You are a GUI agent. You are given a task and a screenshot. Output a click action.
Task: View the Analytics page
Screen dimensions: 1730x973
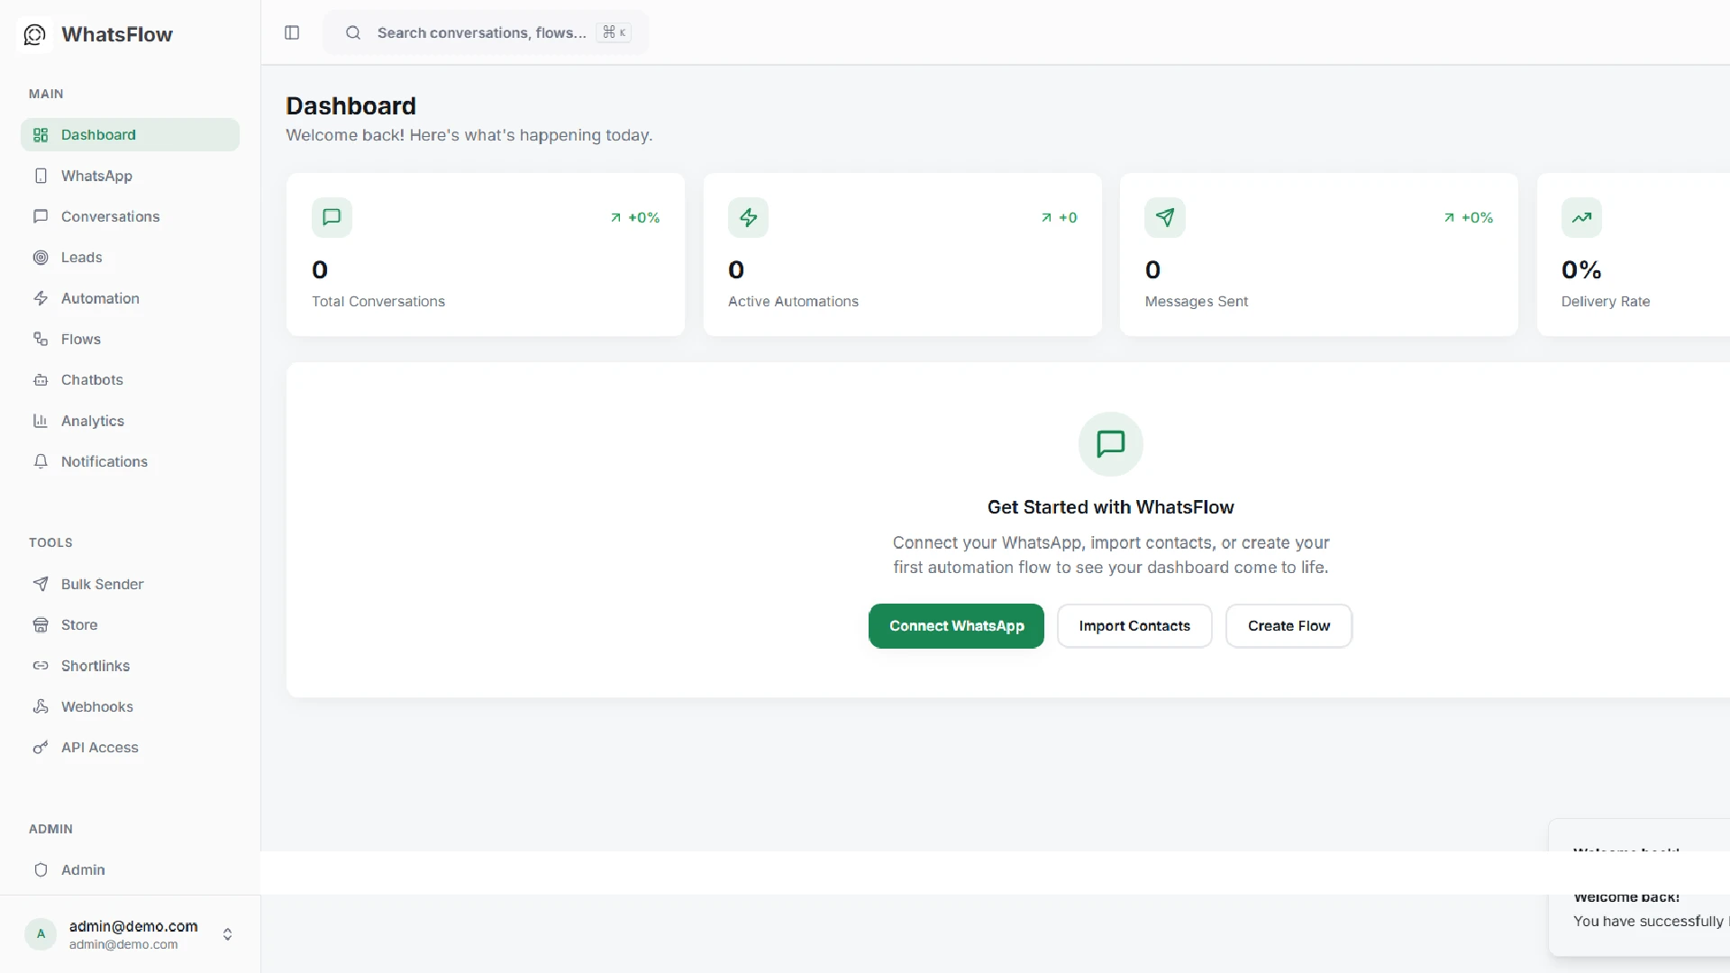pyautogui.click(x=130, y=421)
